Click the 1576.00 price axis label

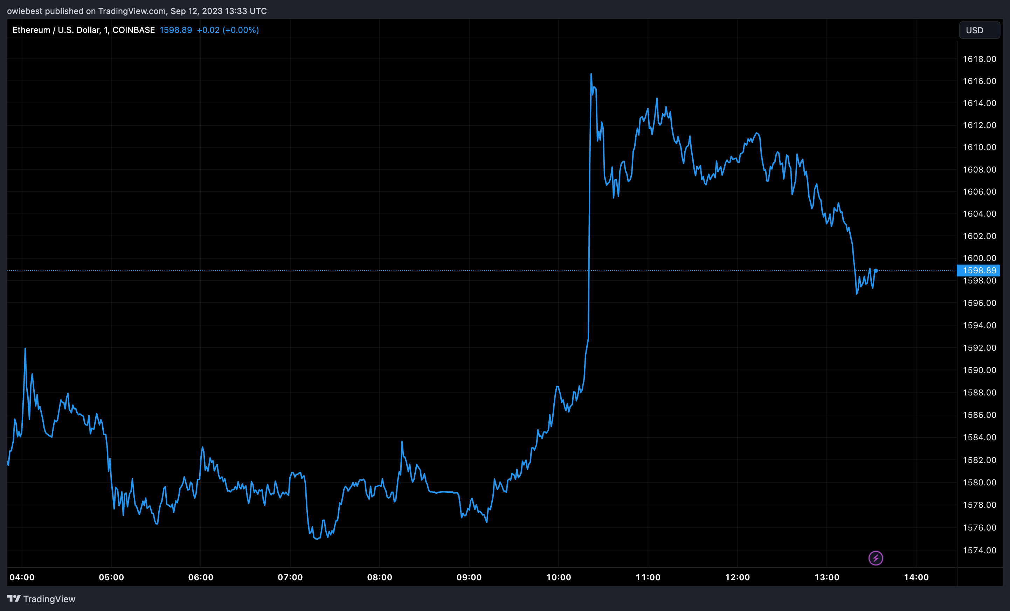[x=979, y=527]
